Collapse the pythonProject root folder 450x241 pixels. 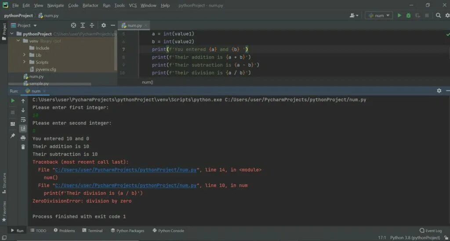click(x=12, y=33)
